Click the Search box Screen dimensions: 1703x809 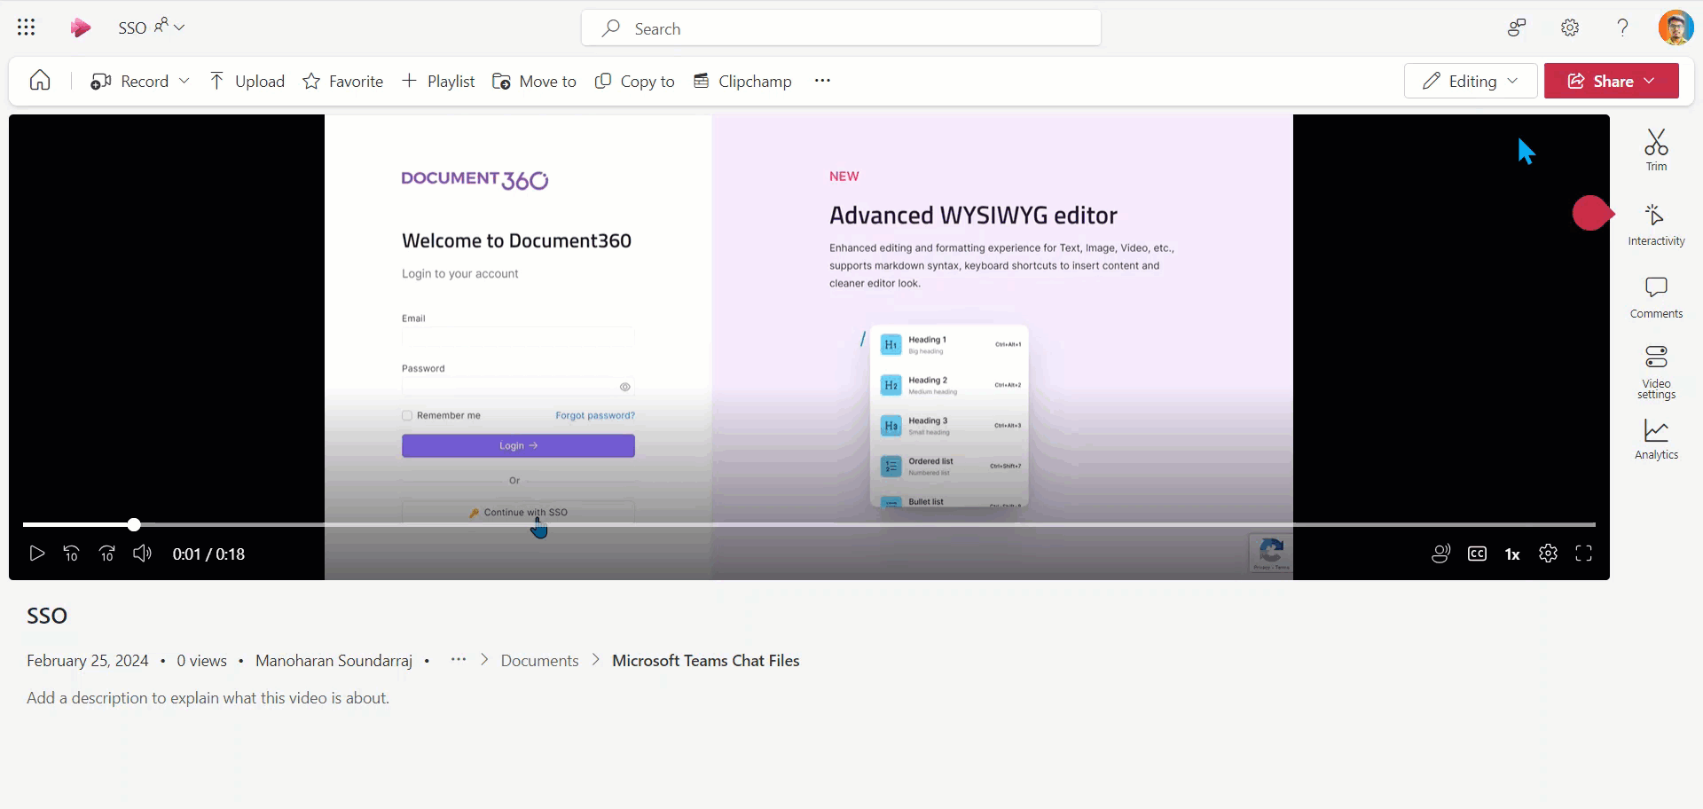[841, 28]
